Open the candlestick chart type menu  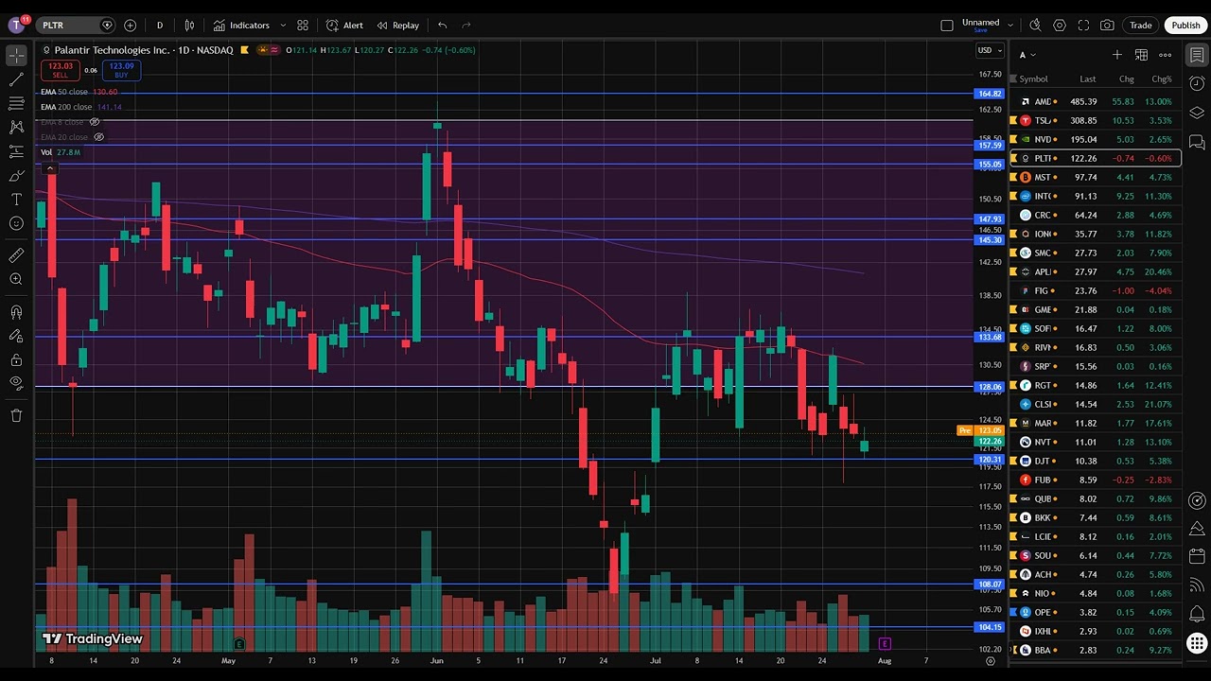[190, 26]
